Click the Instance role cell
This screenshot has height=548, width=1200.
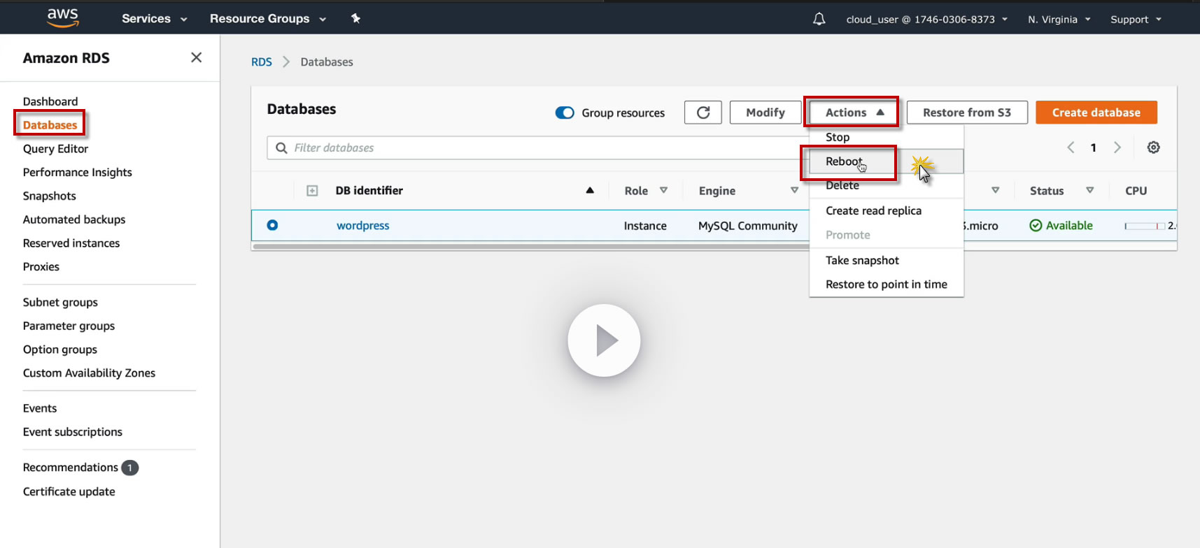click(x=645, y=226)
